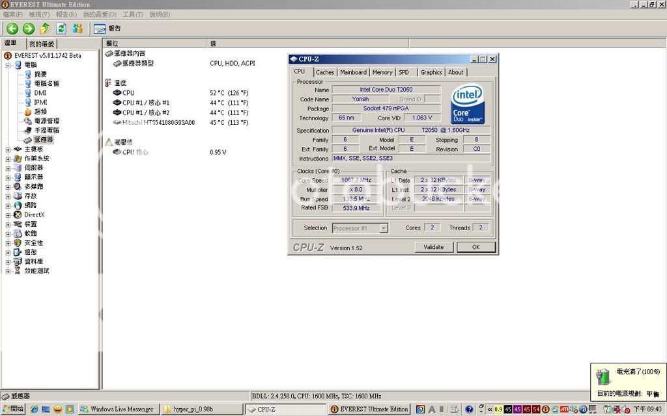The width and height of the screenshot is (667, 416).
Task: Collapse the 電腦 computer tree node
Action: pos(8,65)
